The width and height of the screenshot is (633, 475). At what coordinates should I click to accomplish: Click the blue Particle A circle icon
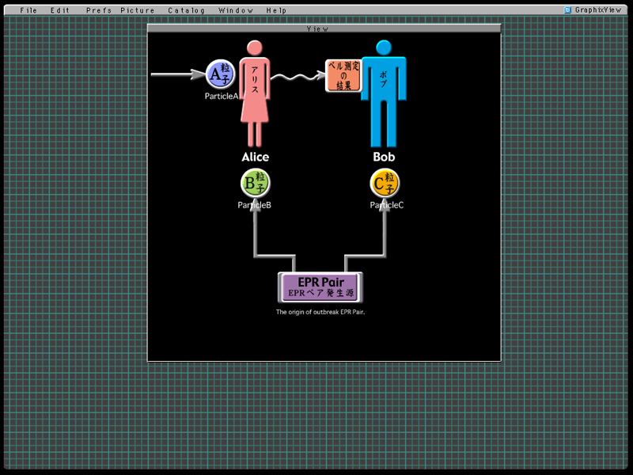pyautogui.click(x=220, y=75)
